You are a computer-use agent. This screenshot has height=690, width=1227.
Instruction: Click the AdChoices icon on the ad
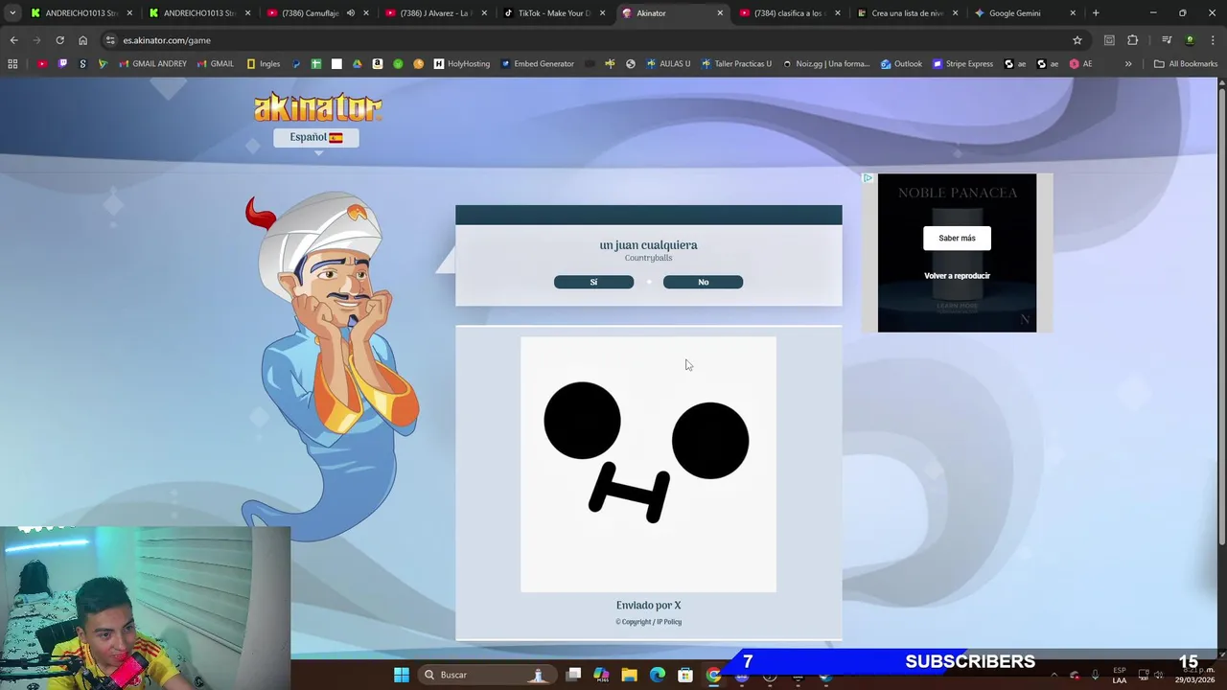coord(868,178)
